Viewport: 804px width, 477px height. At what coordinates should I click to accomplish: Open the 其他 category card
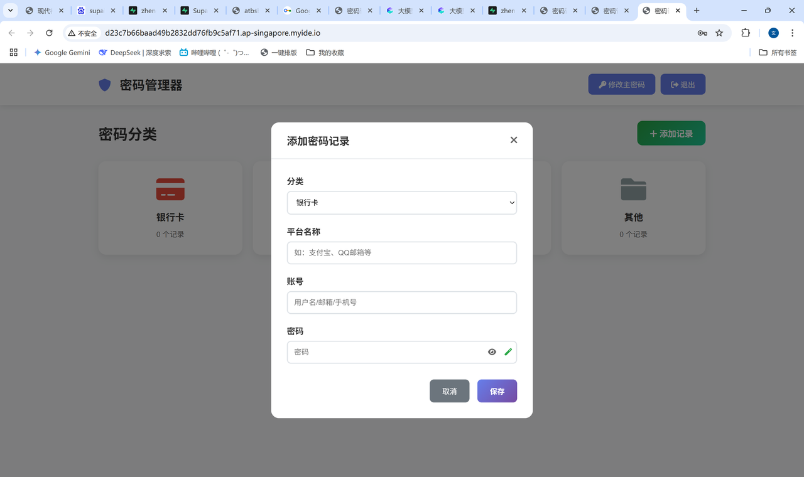pyautogui.click(x=633, y=208)
